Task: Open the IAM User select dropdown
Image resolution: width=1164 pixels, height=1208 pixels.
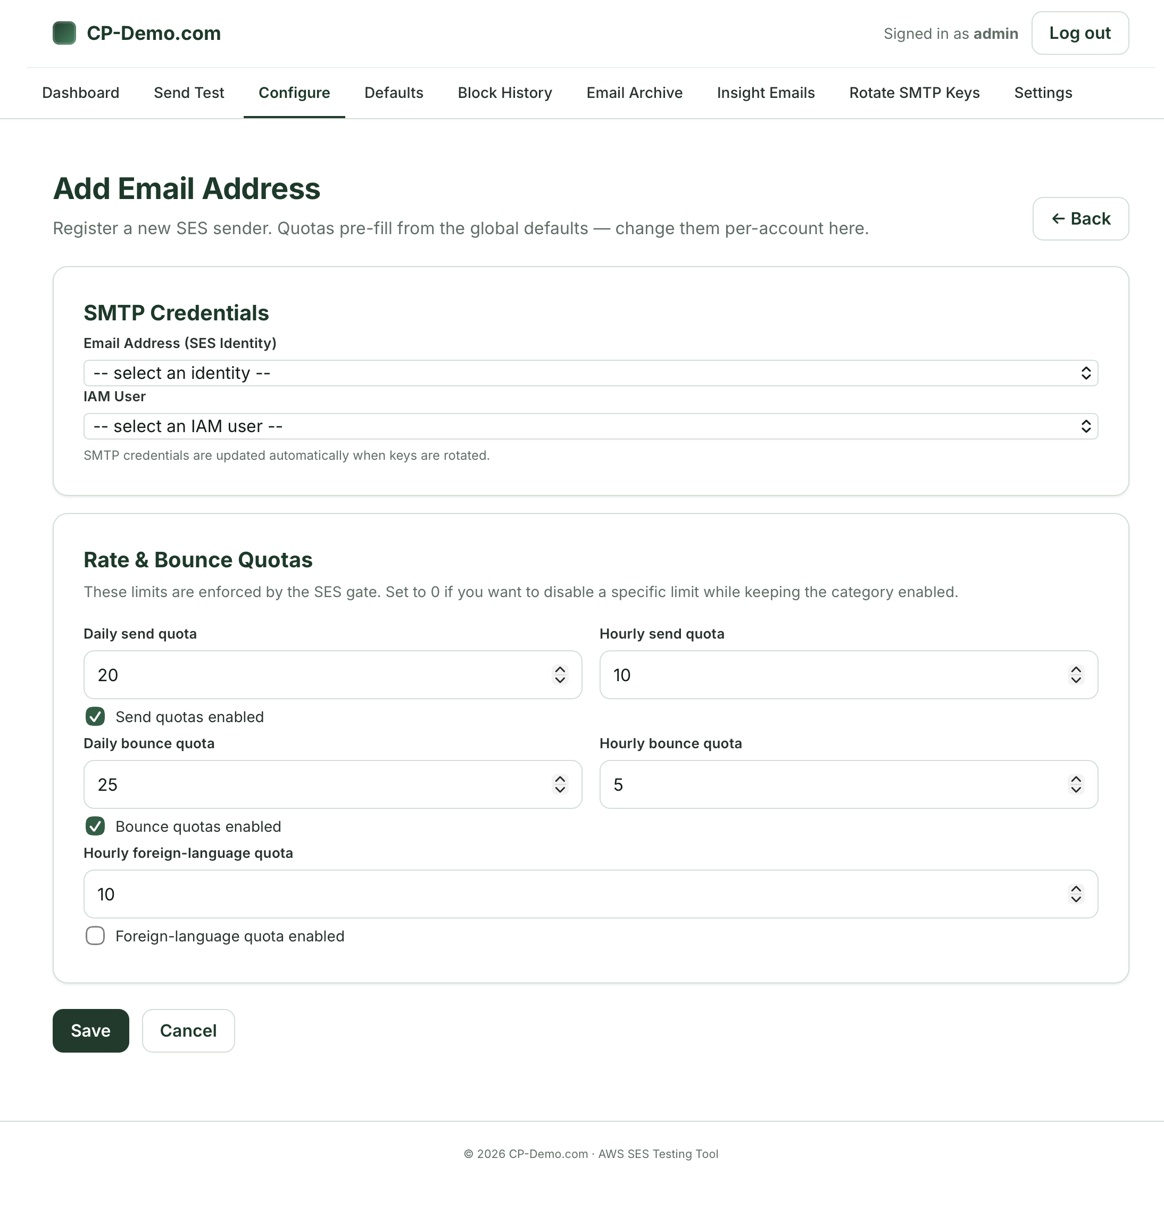Action: tap(591, 426)
